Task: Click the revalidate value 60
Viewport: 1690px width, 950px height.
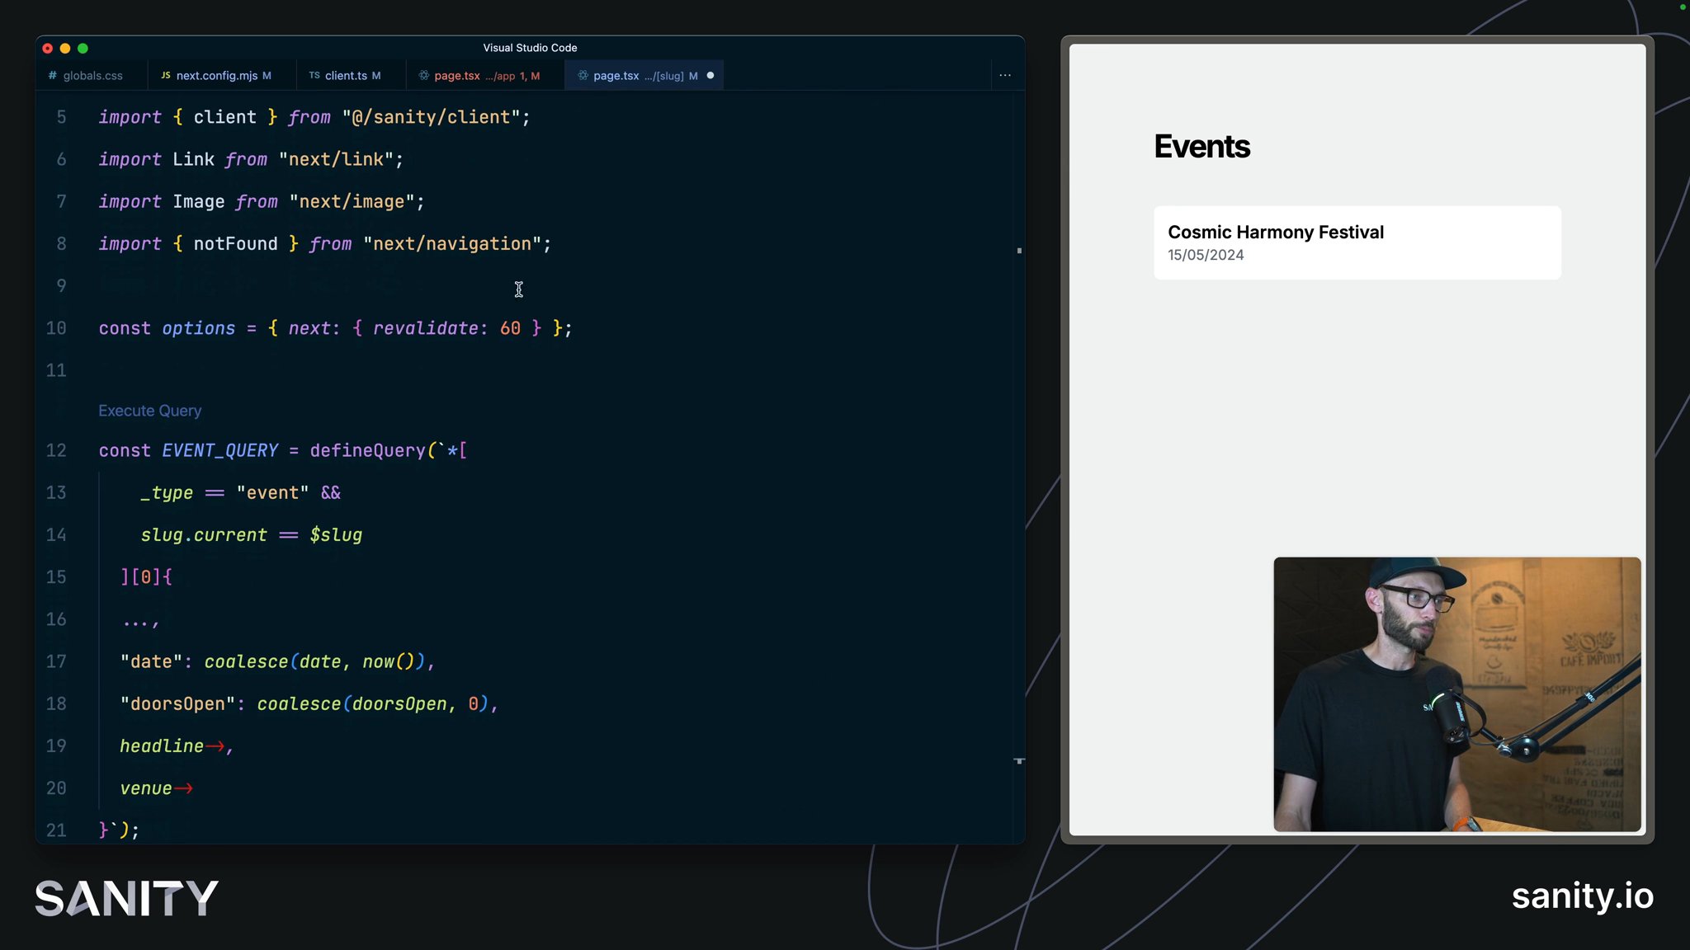Action: coord(510,328)
